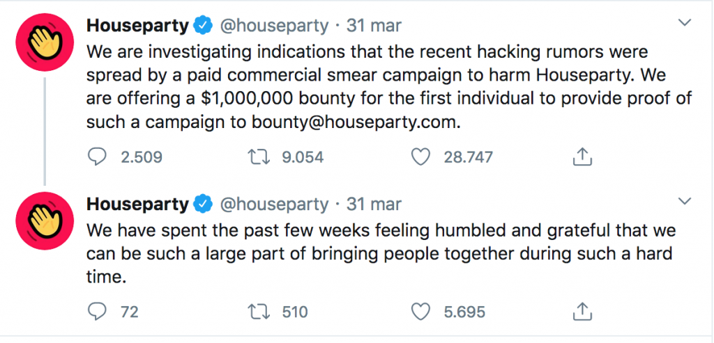Screen dimensions: 714x343
Task: Click @houseparty handle in the first tweet
Action: click(x=274, y=26)
